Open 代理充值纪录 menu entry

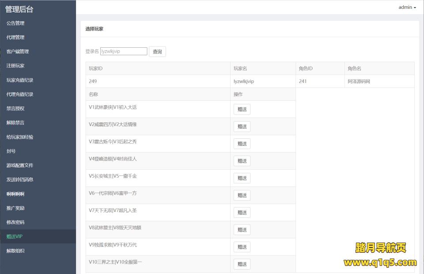(x=20, y=94)
